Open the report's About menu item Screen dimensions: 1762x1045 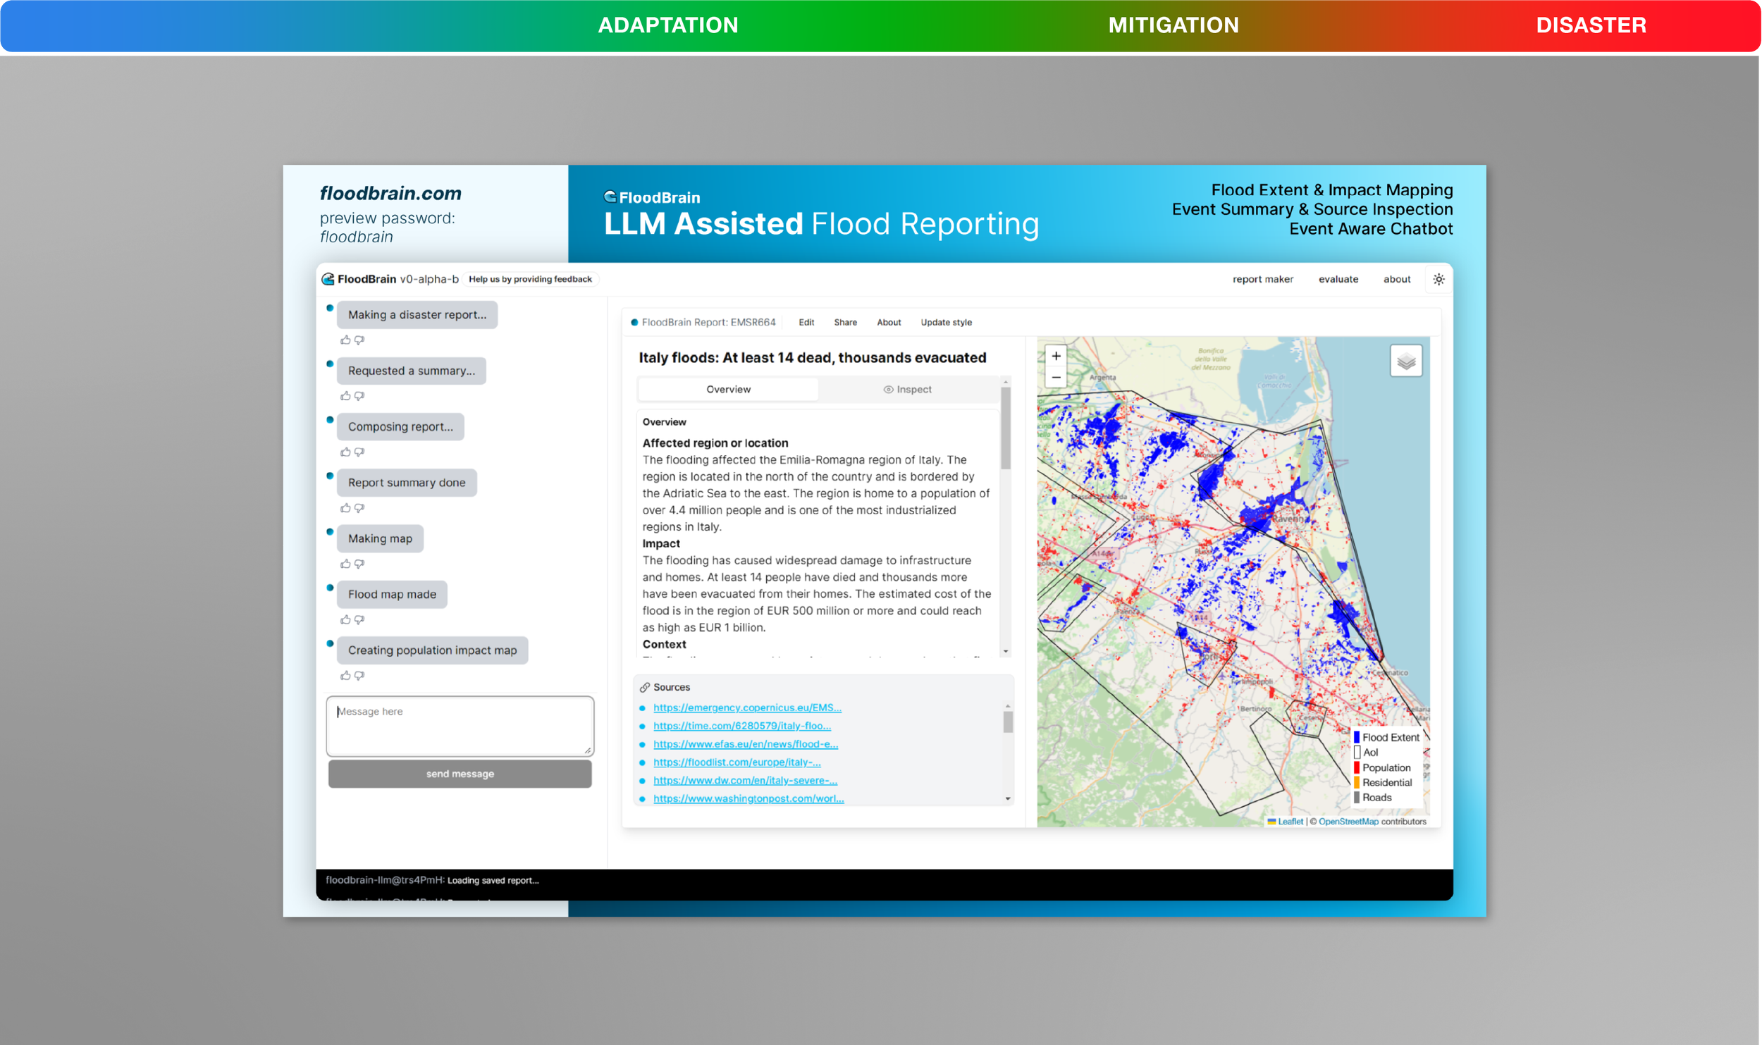click(x=889, y=322)
